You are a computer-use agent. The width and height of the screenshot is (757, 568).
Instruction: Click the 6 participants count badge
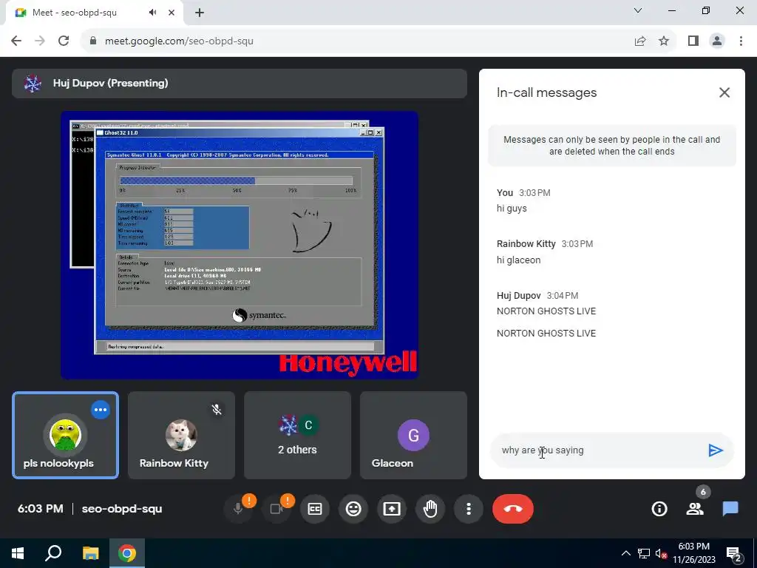[703, 492]
